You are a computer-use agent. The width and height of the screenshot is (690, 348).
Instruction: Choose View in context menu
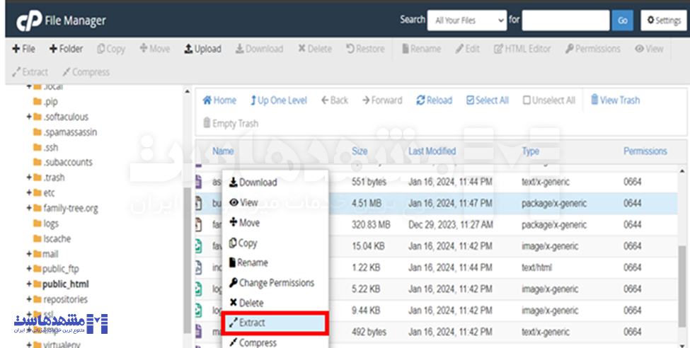pyautogui.click(x=243, y=203)
